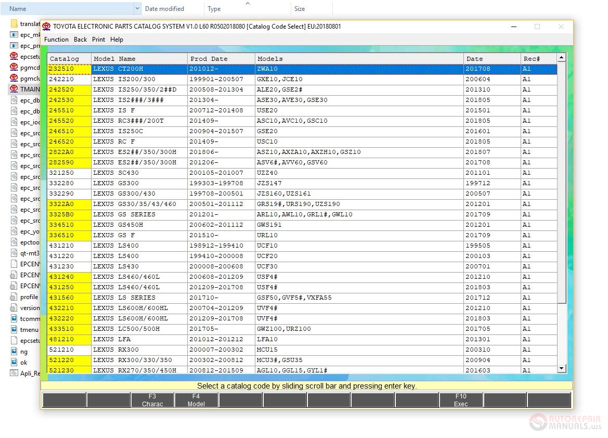This screenshot has height=438, width=608.
Task: Sort by Date modified in Explorer window
Action: click(x=164, y=8)
